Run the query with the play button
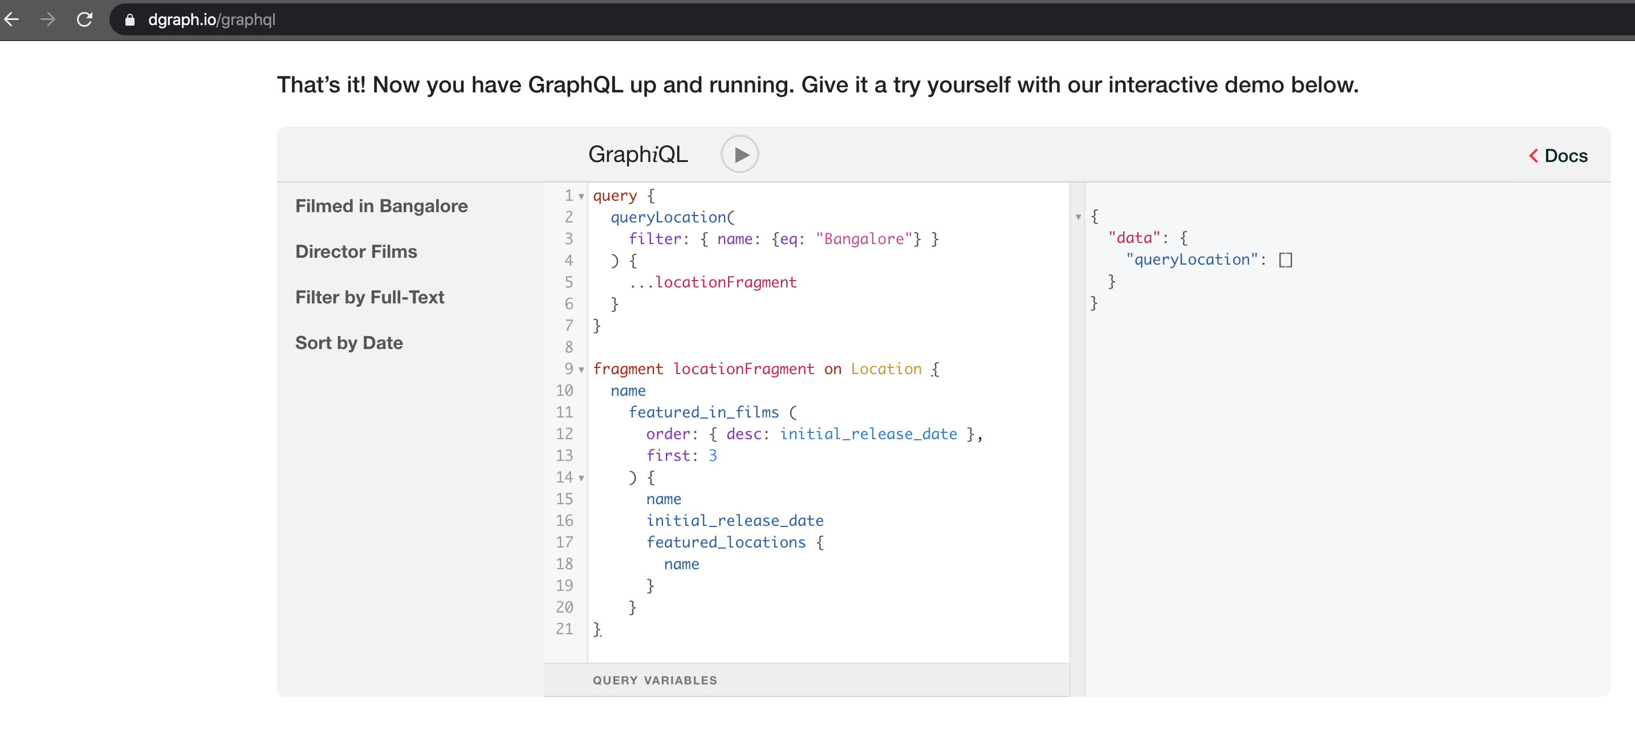Screen dimensions: 1635x746 tap(739, 155)
